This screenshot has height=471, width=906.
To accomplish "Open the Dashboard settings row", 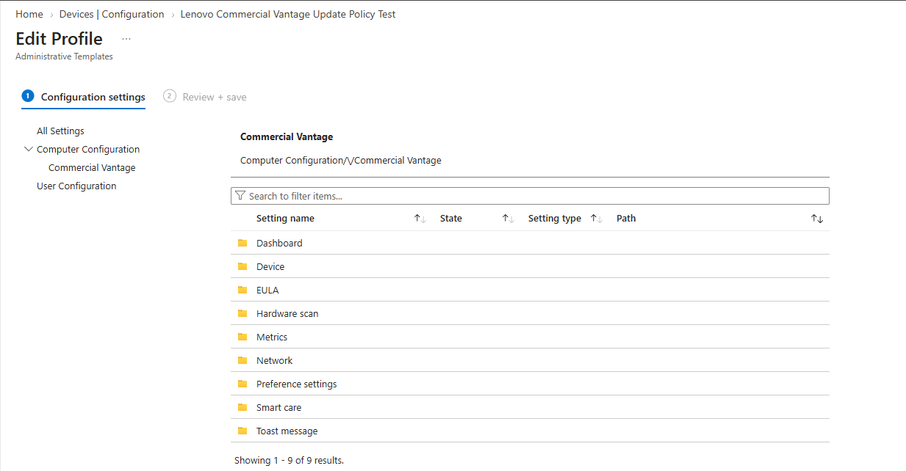I will point(530,243).
